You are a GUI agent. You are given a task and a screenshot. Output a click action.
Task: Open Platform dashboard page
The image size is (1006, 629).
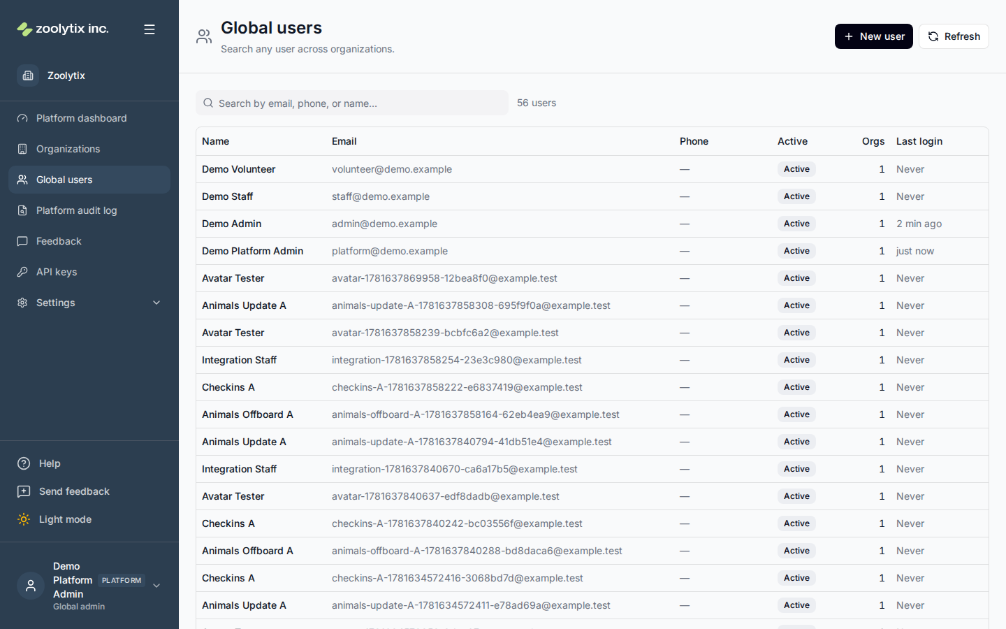pos(89,118)
